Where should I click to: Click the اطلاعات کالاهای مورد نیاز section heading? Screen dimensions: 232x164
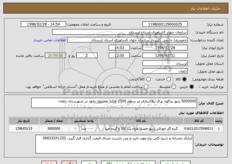(x=201, y=113)
